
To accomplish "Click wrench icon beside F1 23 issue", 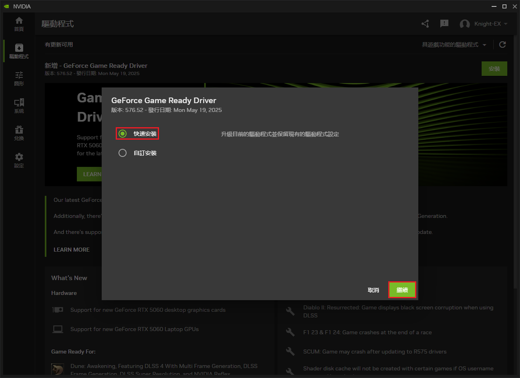I will (290, 332).
